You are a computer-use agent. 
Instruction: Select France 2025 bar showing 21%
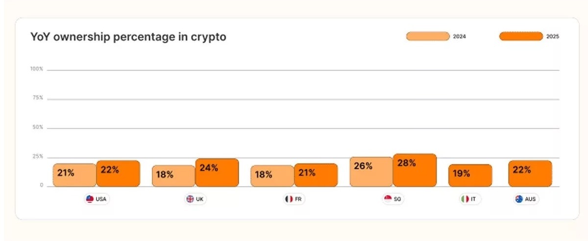pos(316,175)
